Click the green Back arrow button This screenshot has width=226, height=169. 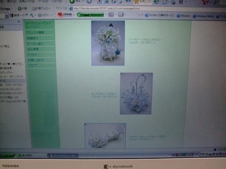(x=72, y=1)
